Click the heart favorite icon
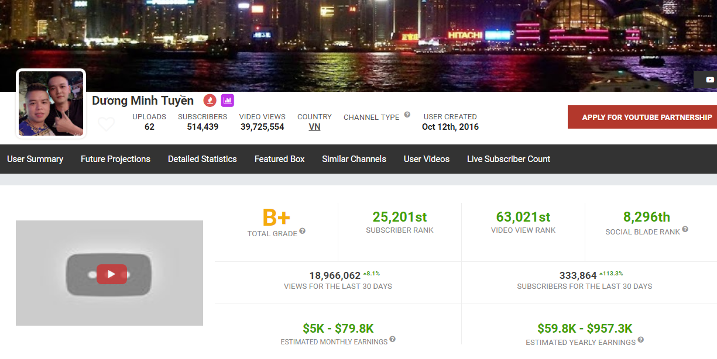The image size is (717, 359). pos(106,124)
